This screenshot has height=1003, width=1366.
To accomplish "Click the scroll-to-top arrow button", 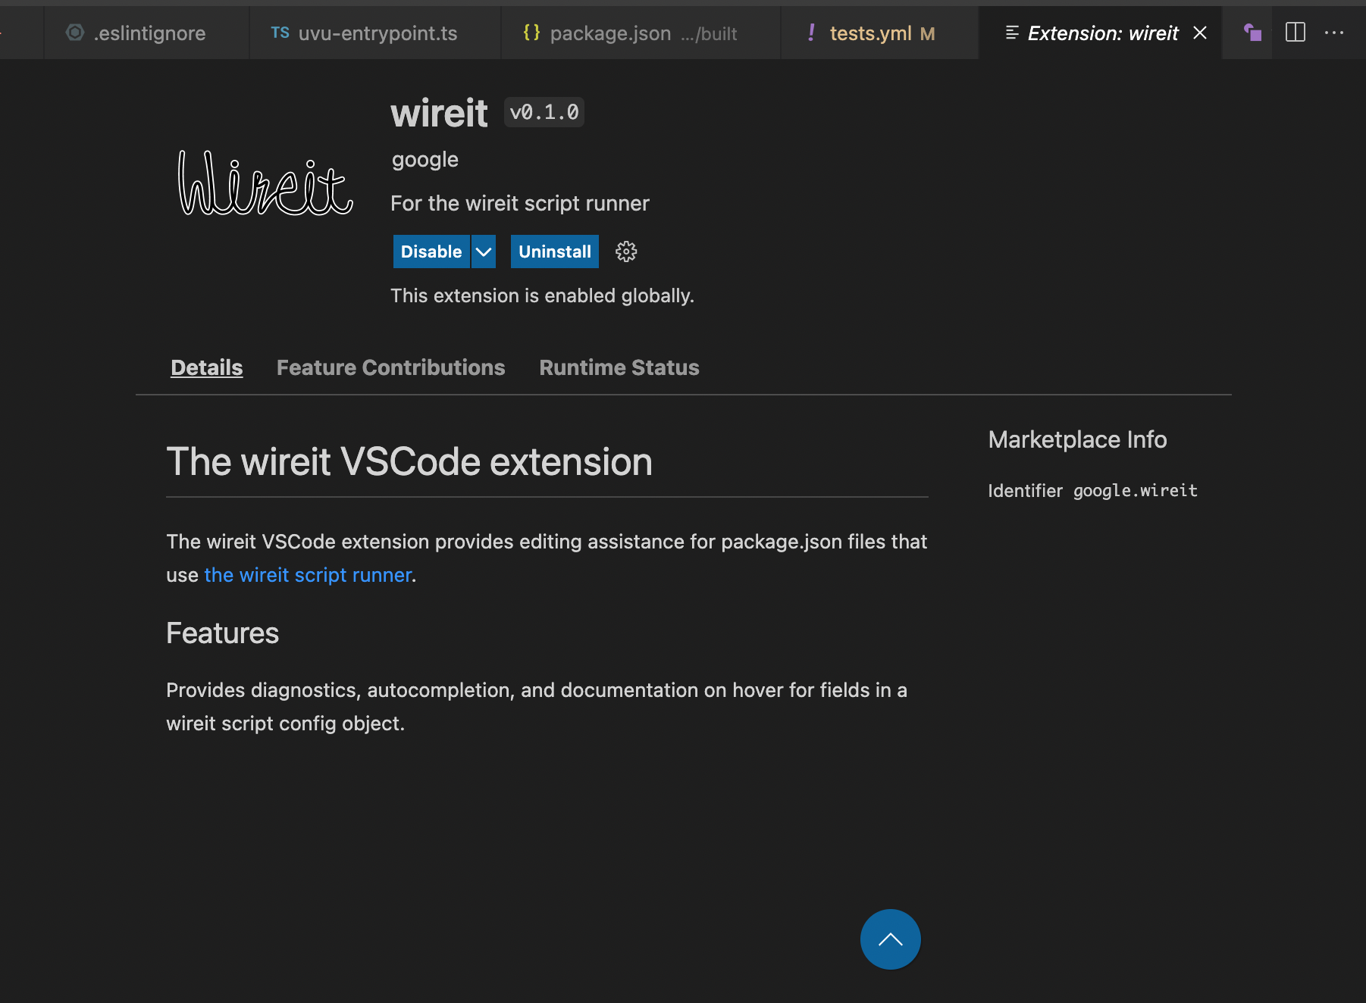I will click(x=890, y=939).
